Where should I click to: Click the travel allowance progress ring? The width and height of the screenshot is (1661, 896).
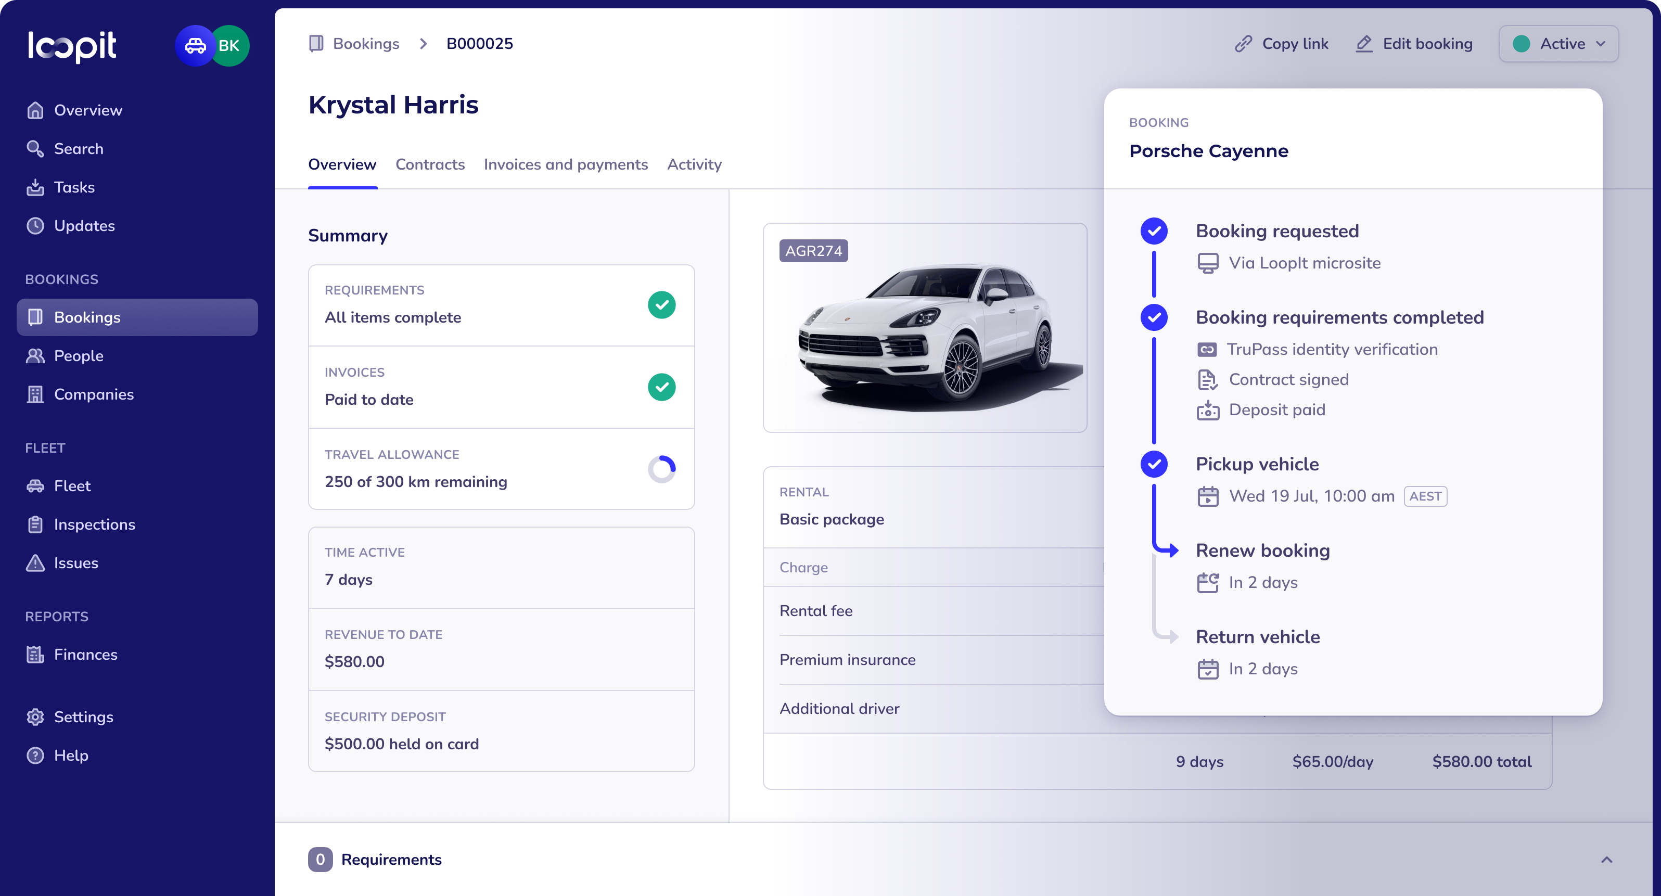coord(661,469)
